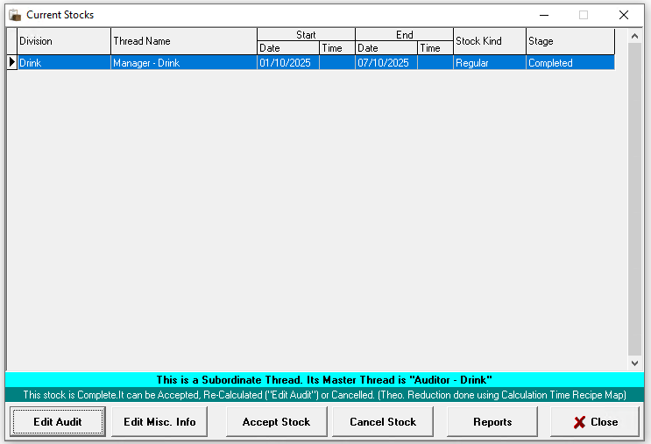Click the Stage column header
The width and height of the screenshot is (651, 444).
(570, 41)
